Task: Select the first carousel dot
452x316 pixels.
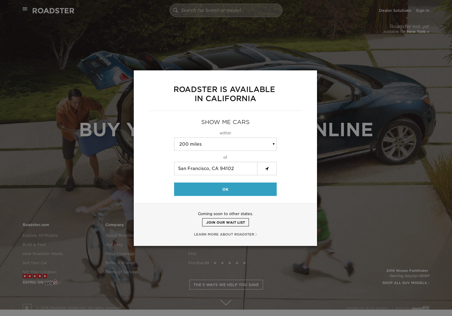Action: [x=208, y=263]
